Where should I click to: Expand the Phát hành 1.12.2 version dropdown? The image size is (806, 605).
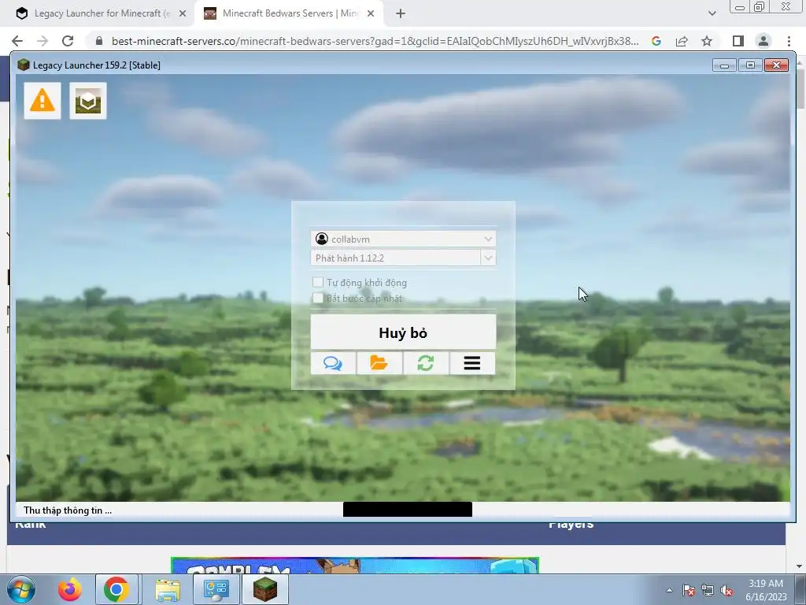(488, 258)
